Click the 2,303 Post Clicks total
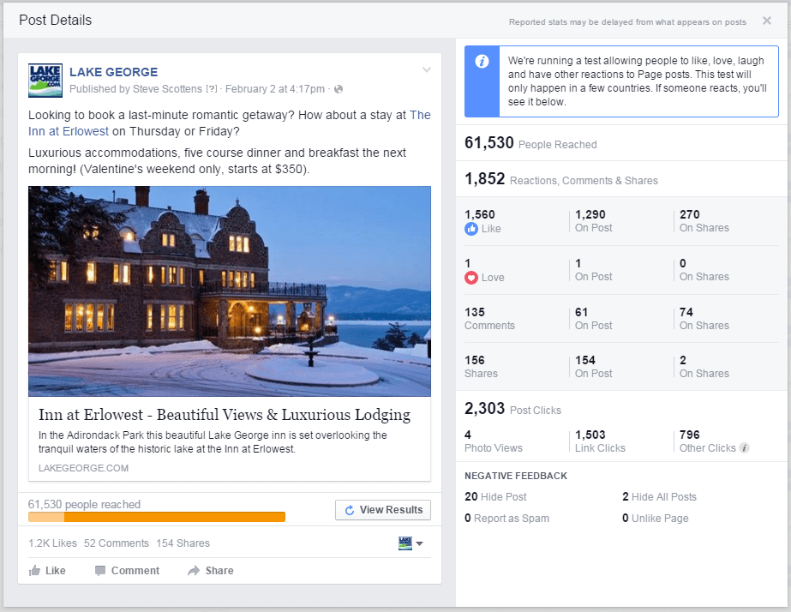 click(x=512, y=409)
